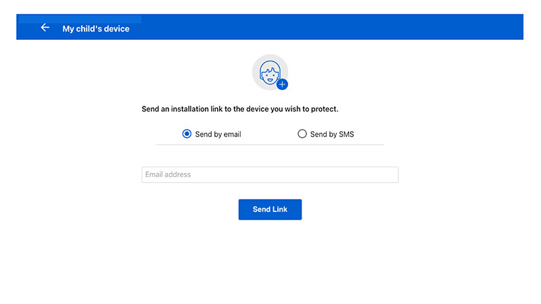Click the word email in radio option
Viewport: 541px width, 304px height.
(x=233, y=134)
